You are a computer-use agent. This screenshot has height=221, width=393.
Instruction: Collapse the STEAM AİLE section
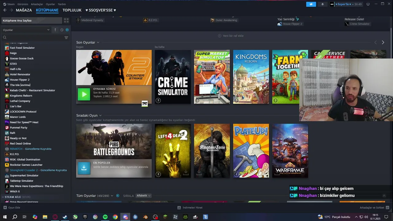3,197
